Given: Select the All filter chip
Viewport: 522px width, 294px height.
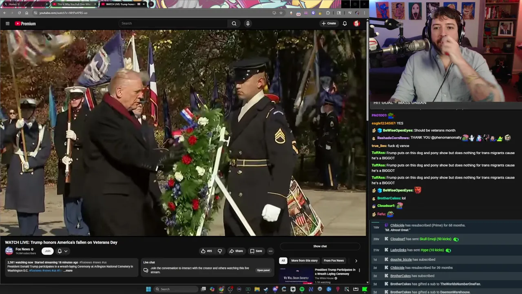Looking at the screenshot, I should point(283,261).
